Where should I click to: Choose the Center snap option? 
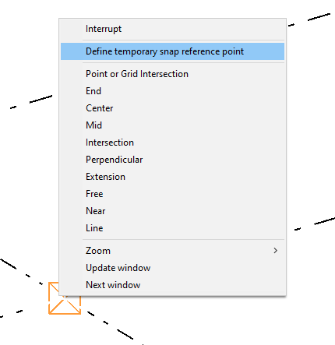click(172, 108)
